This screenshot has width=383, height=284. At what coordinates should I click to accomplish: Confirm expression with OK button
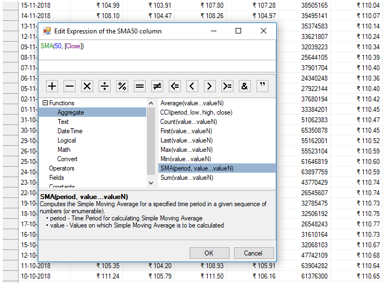point(209,253)
